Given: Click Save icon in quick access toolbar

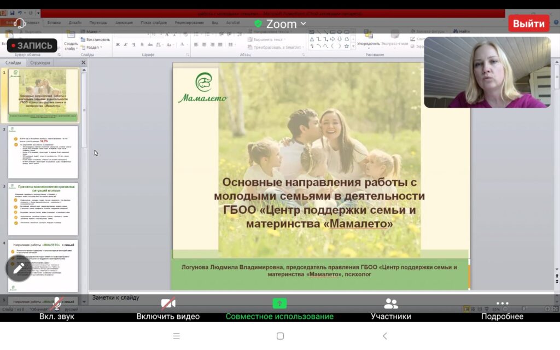Looking at the screenshot, I should 12,13.
